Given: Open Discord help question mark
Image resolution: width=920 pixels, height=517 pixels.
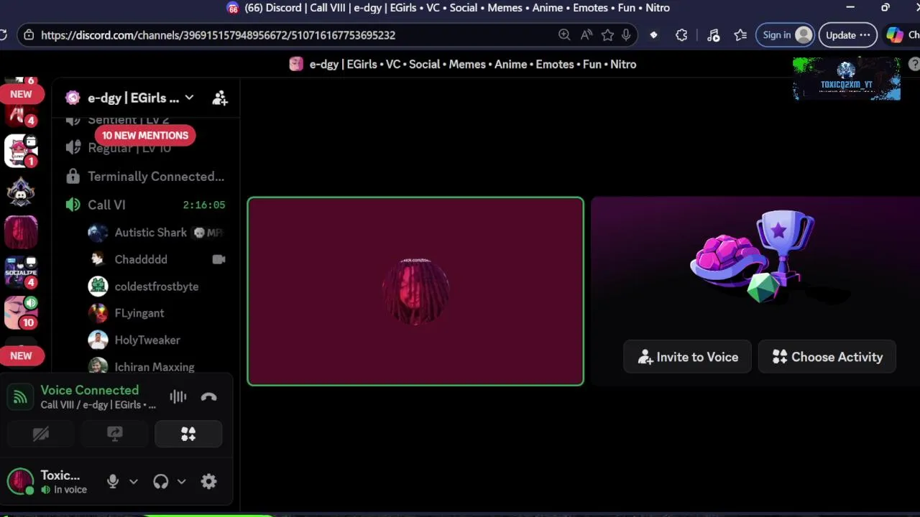Looking at the screenshot, I should click(914, 65).
